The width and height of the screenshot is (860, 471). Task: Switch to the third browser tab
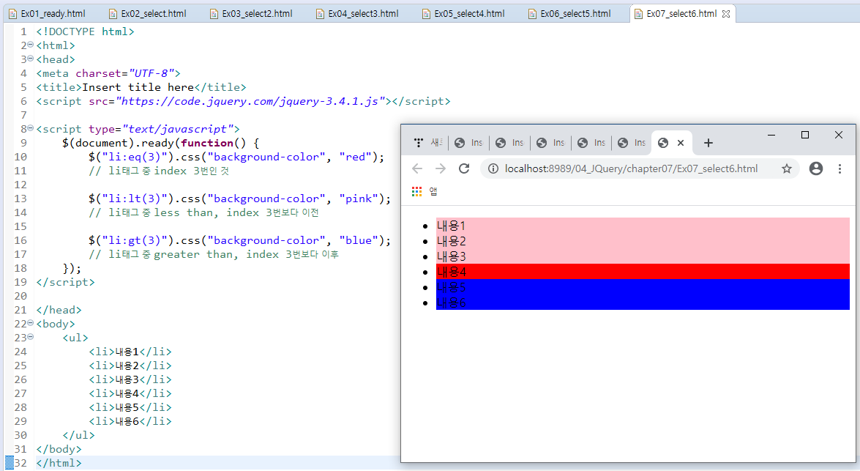click(509, 143)
